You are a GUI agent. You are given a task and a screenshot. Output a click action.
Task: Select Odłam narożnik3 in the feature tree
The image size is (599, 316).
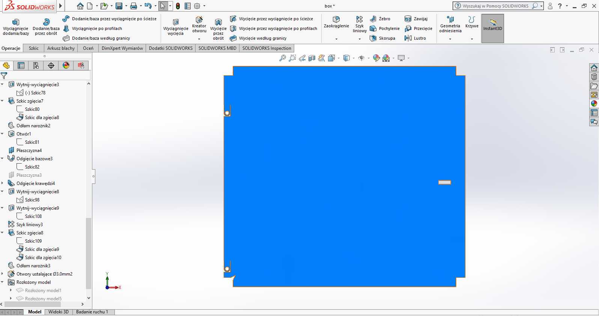pos(29,266)
